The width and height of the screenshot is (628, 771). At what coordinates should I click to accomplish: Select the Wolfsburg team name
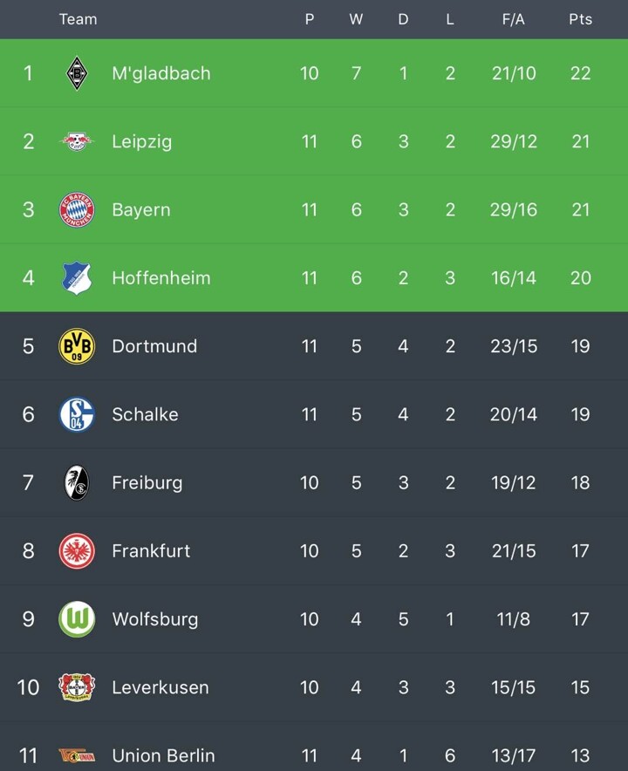pyautogui.click(x=155, y=619)
